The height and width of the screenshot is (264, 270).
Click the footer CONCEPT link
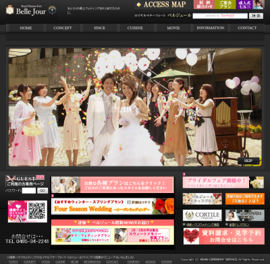pyautogui.click(x=30, y=262)
